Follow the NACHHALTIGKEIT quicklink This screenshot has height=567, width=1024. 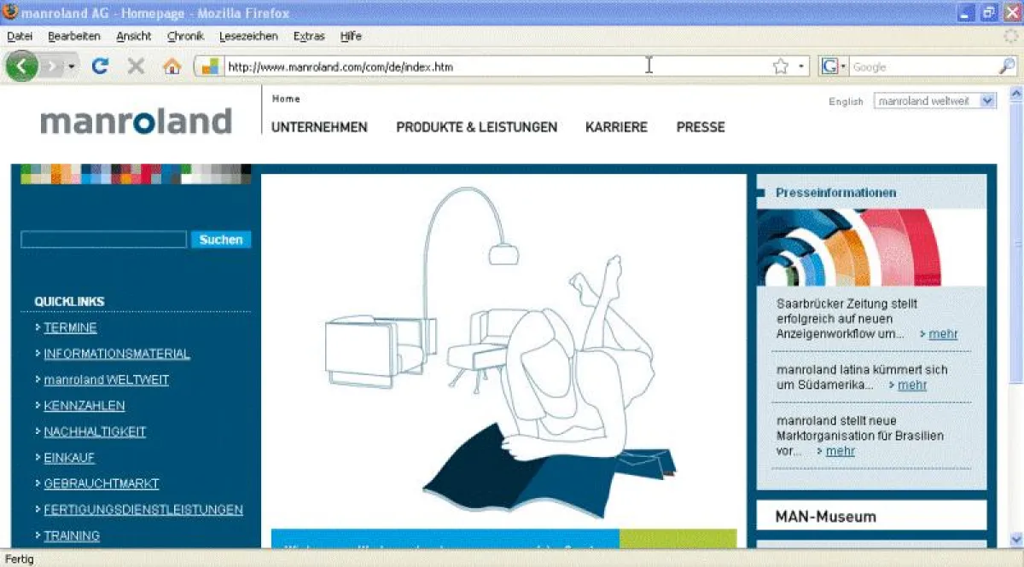pos(95,431)
